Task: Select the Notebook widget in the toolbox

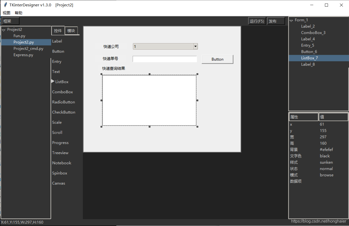Action: 62,163
